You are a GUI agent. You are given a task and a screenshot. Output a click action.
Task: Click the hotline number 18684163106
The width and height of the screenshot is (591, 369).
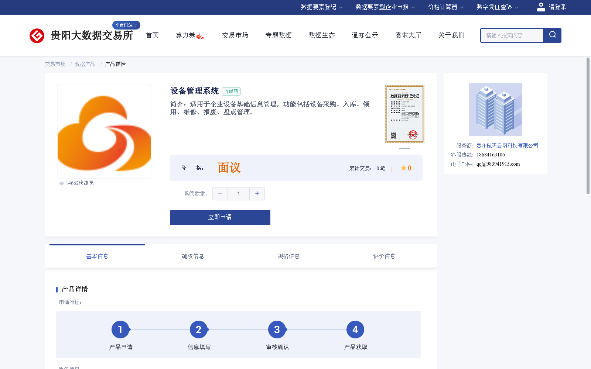(491, 155)
